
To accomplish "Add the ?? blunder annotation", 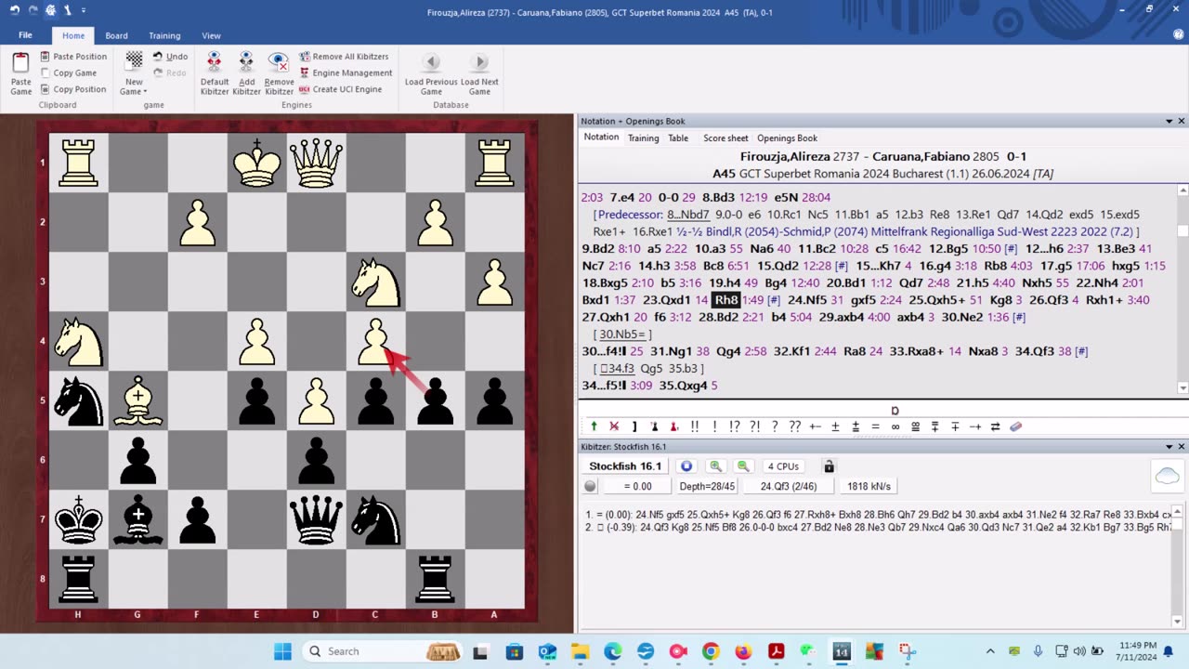I will coord(794,426).
